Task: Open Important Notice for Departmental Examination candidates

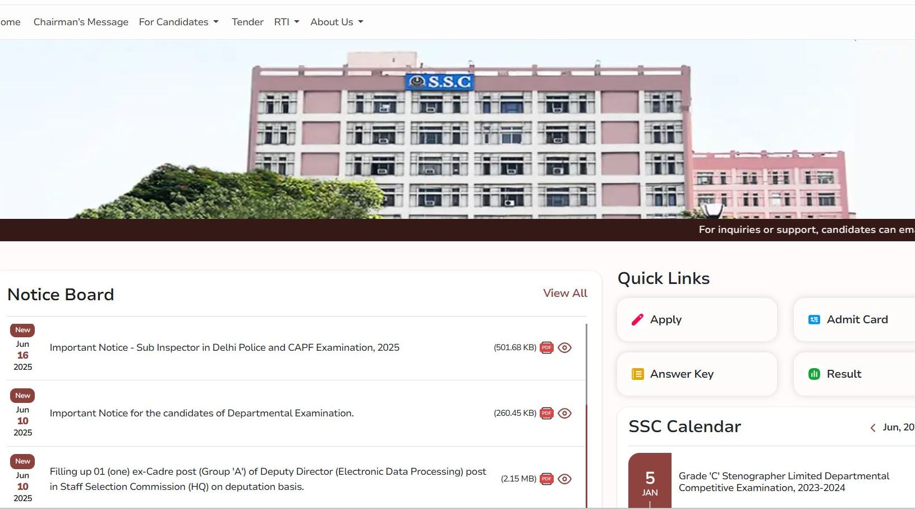Action: 201,413
